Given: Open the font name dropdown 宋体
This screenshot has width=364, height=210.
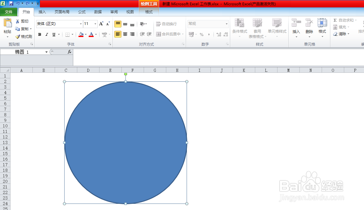Looking at the screenshot, I should click(x=81, y=24).
